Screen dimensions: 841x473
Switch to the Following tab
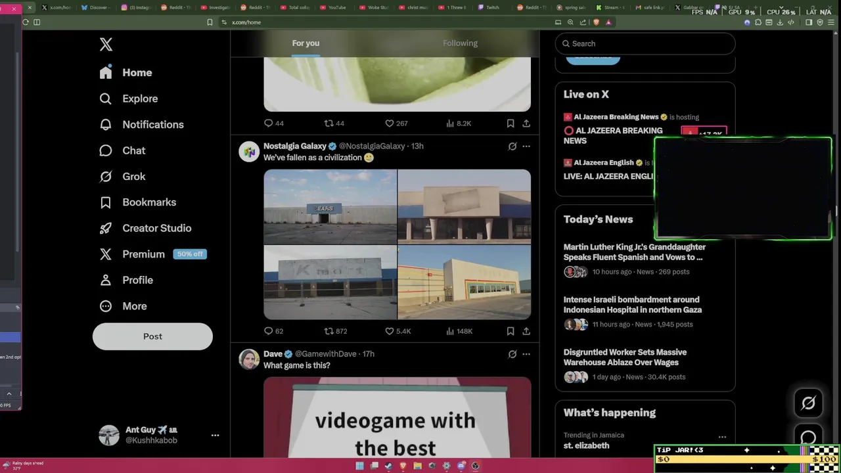point(460,43)
